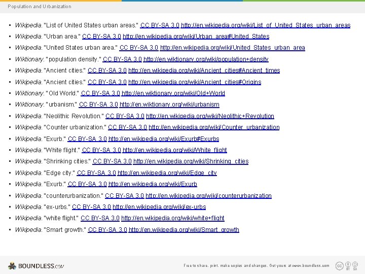Open the wiktionary population+density link
365x274 pixels.
click(206, 59)
